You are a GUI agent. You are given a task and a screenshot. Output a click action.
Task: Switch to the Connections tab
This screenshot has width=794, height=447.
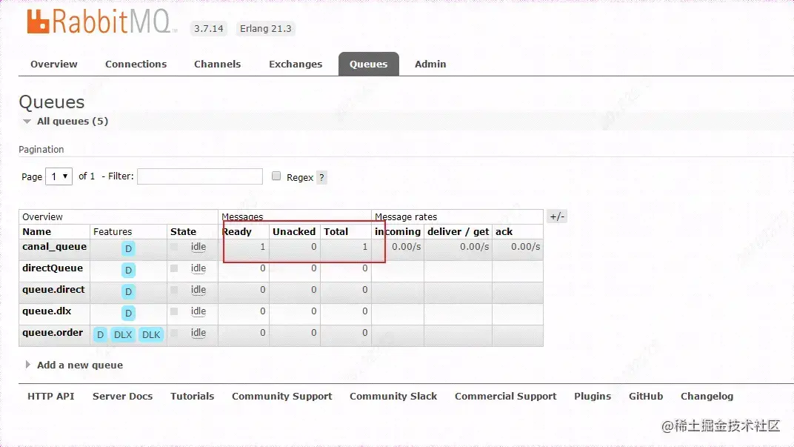point(136,64)
